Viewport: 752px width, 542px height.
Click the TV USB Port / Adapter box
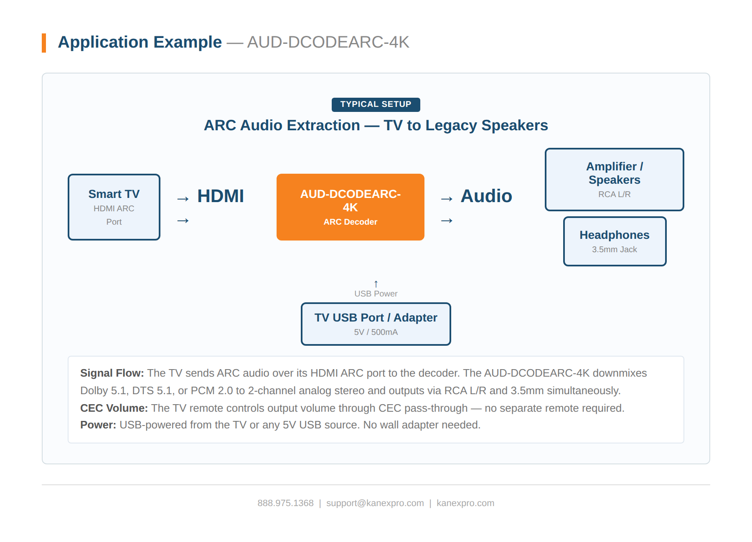click(376, 324)
